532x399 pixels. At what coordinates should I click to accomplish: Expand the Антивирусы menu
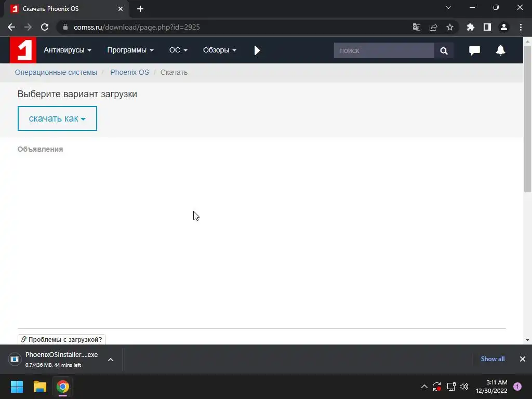(x=67, y=50)
